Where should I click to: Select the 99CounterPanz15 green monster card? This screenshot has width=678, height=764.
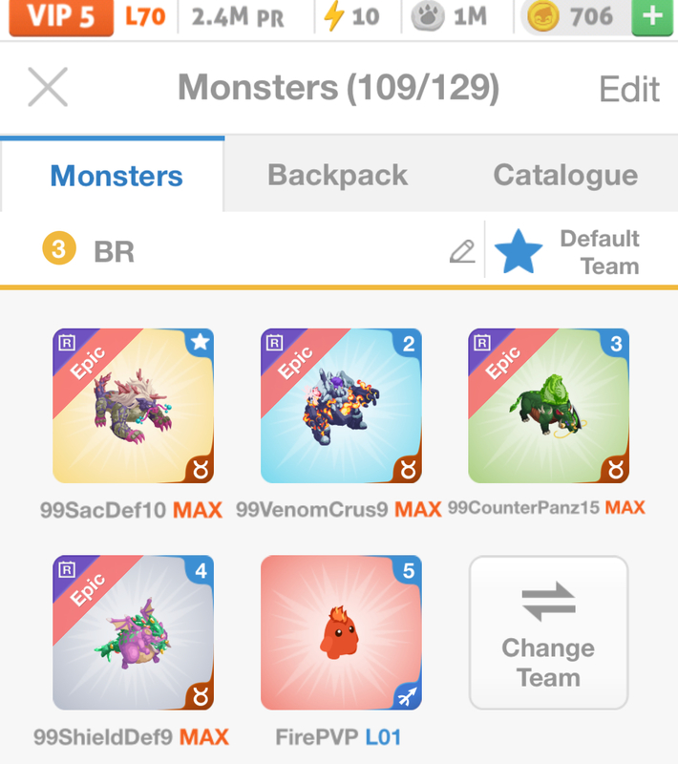(x=548, y=406)
